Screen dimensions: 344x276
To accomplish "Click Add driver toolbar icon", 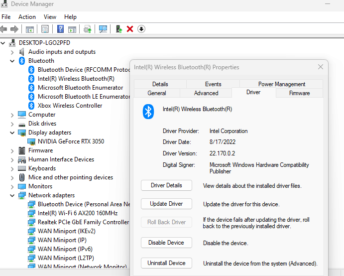I will tap(119, 29).
